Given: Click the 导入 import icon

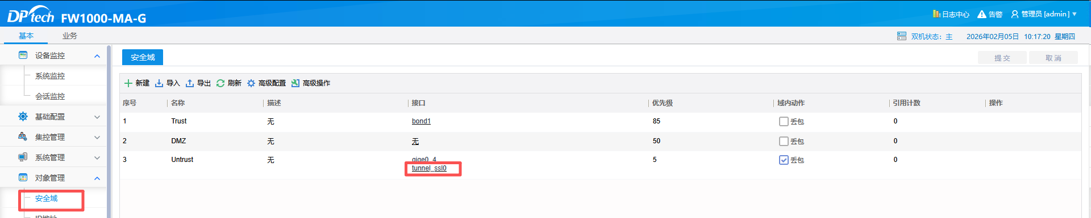Looking at the screenshot, I should [159, 83].
